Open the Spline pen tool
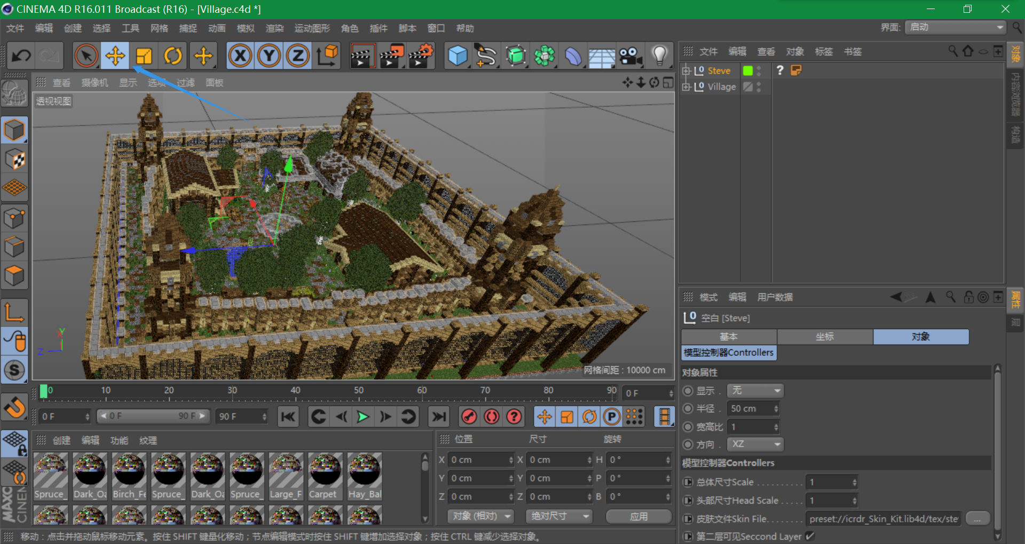The image size is (1025, 544). [487, 55]
